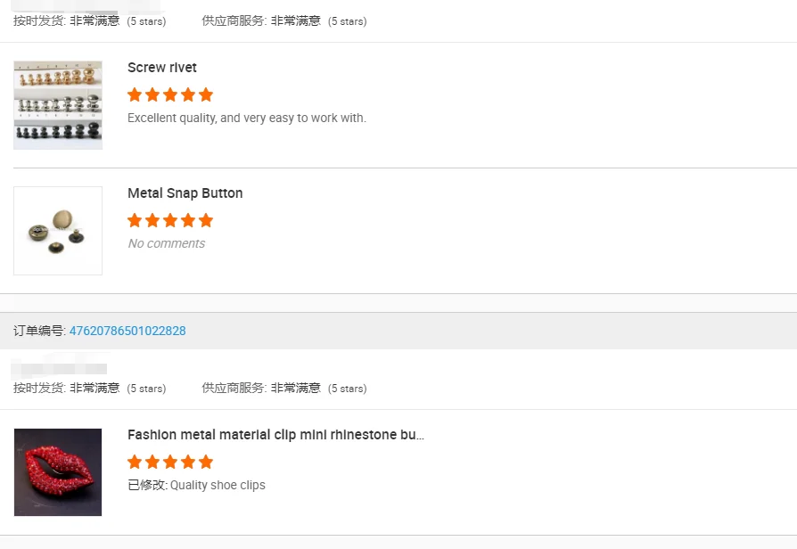
Task: Click the first star of rhinestone clip rating
Action: tap(135, 462)
